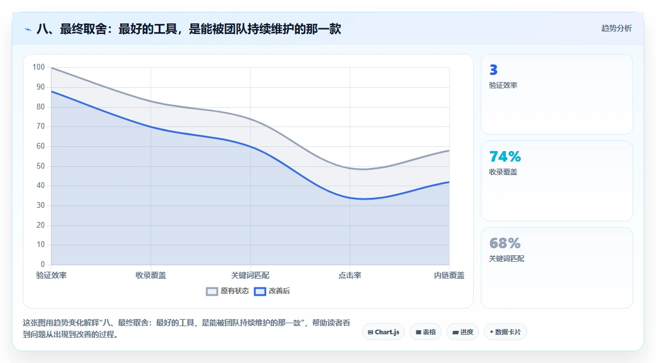Viewport: 656px width, 363px height.
Task: Click the 内链覆盖 x-axis label
Action: (x=449, y=275)
